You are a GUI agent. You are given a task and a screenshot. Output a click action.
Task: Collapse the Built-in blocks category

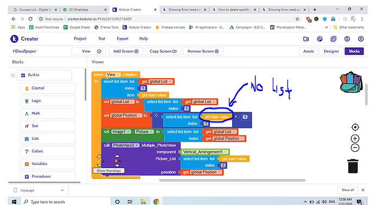click(12, 75)
